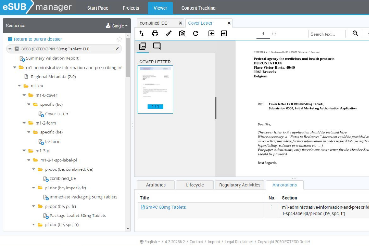
Task: Click the globe language icon in footer
Action: [141, 242]
